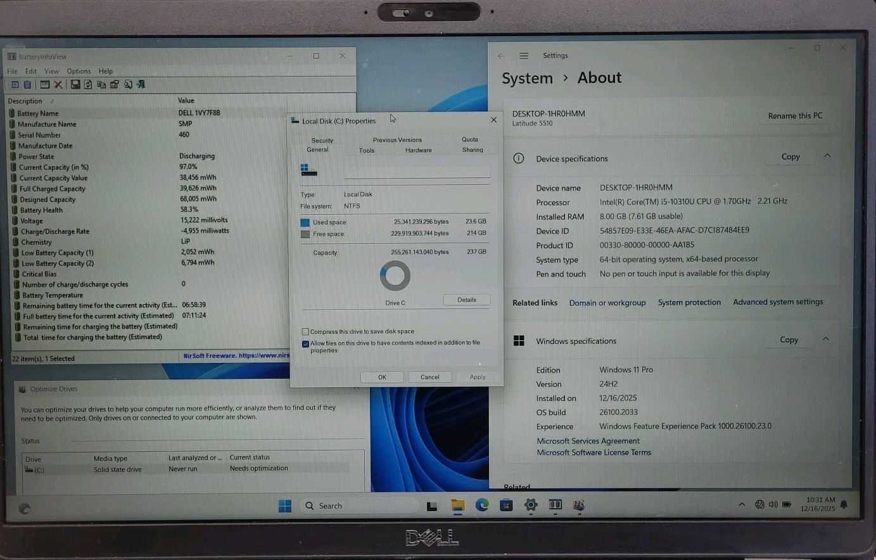Click Rename this PC button
The height and width of the screenshot is (560, 876).
(x=795, y=115)
